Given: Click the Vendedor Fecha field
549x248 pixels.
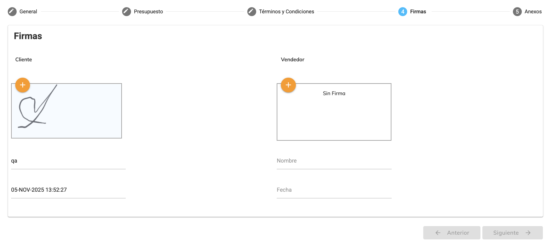Looking at the screenshot, I should [x=334, y=190].
